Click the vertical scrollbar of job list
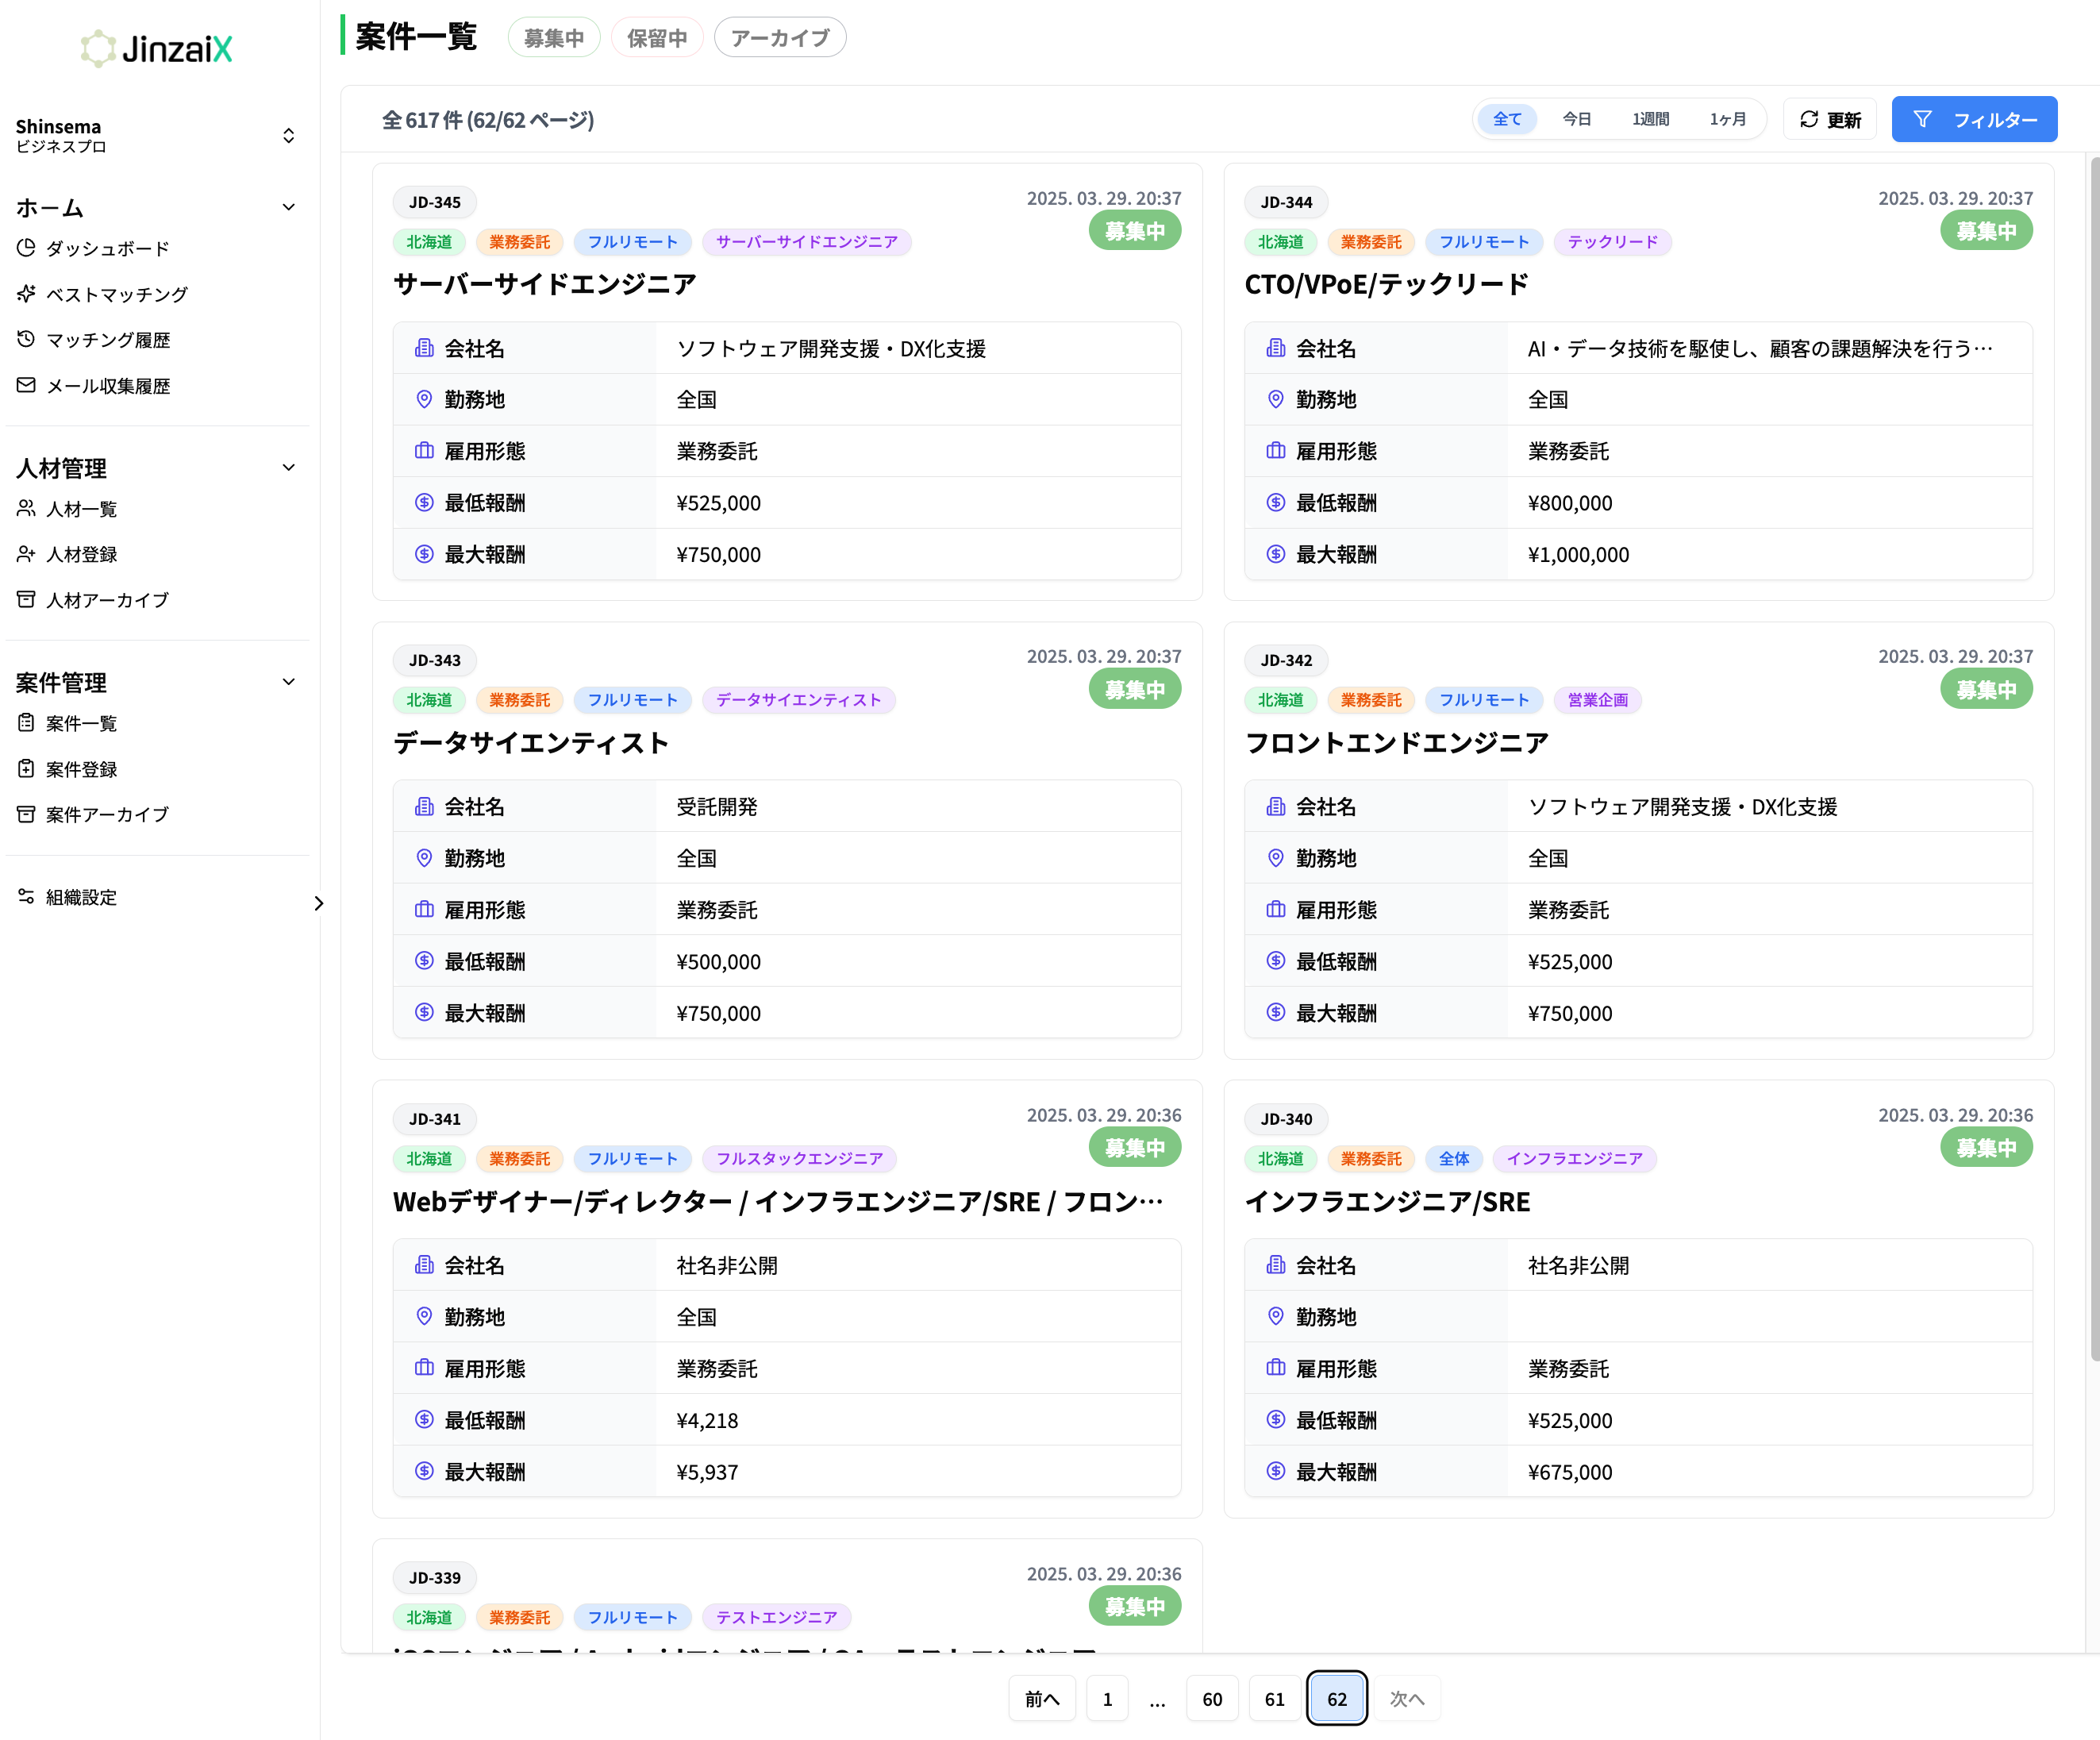Viewport: 2100px width, 1740px height. [x=2094, y=760]
